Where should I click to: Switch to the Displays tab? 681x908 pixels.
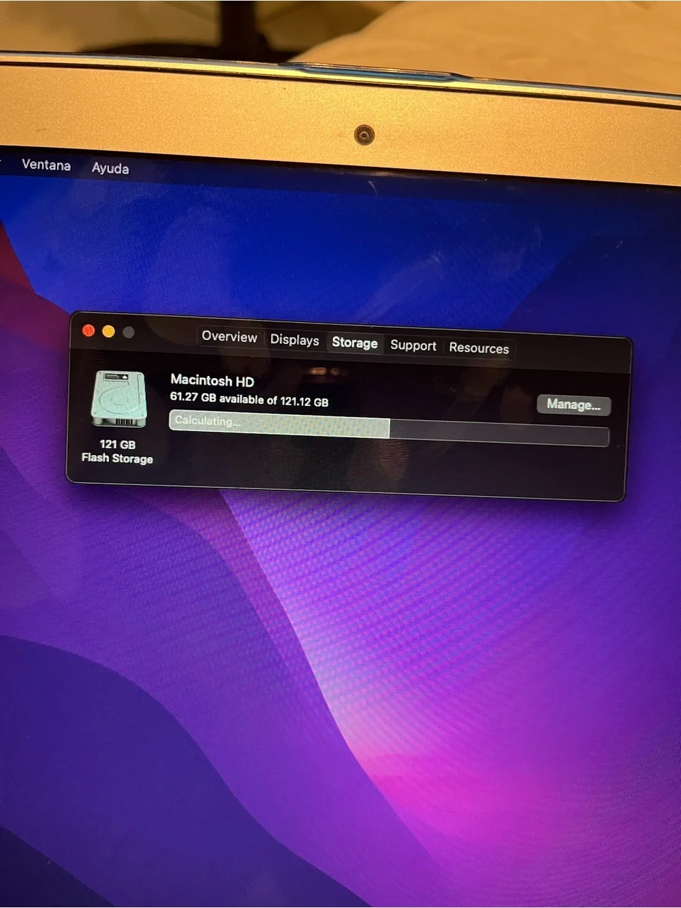[294, 339]
